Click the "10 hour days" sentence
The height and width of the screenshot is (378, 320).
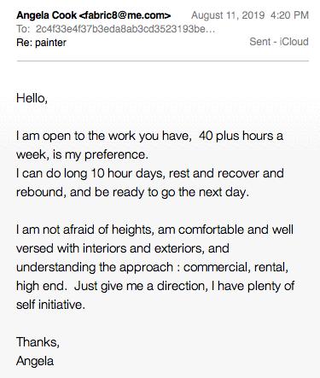[x=150, y=173]
